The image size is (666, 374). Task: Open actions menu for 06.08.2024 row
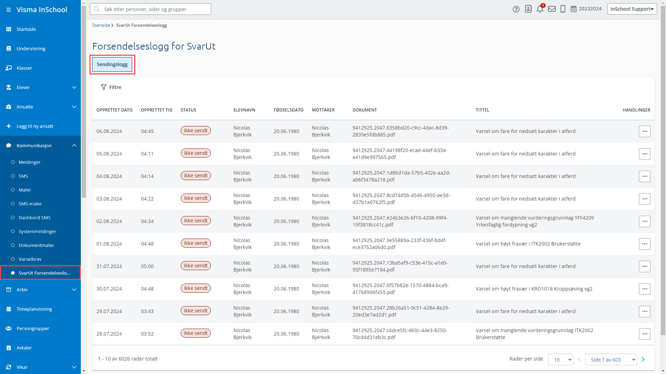tap(644, 131)
